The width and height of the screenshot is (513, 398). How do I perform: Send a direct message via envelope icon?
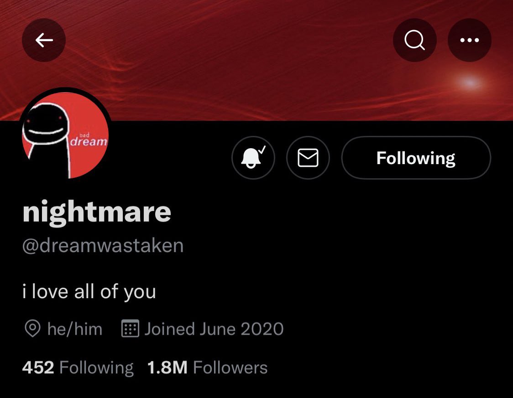tap(308, 158)
